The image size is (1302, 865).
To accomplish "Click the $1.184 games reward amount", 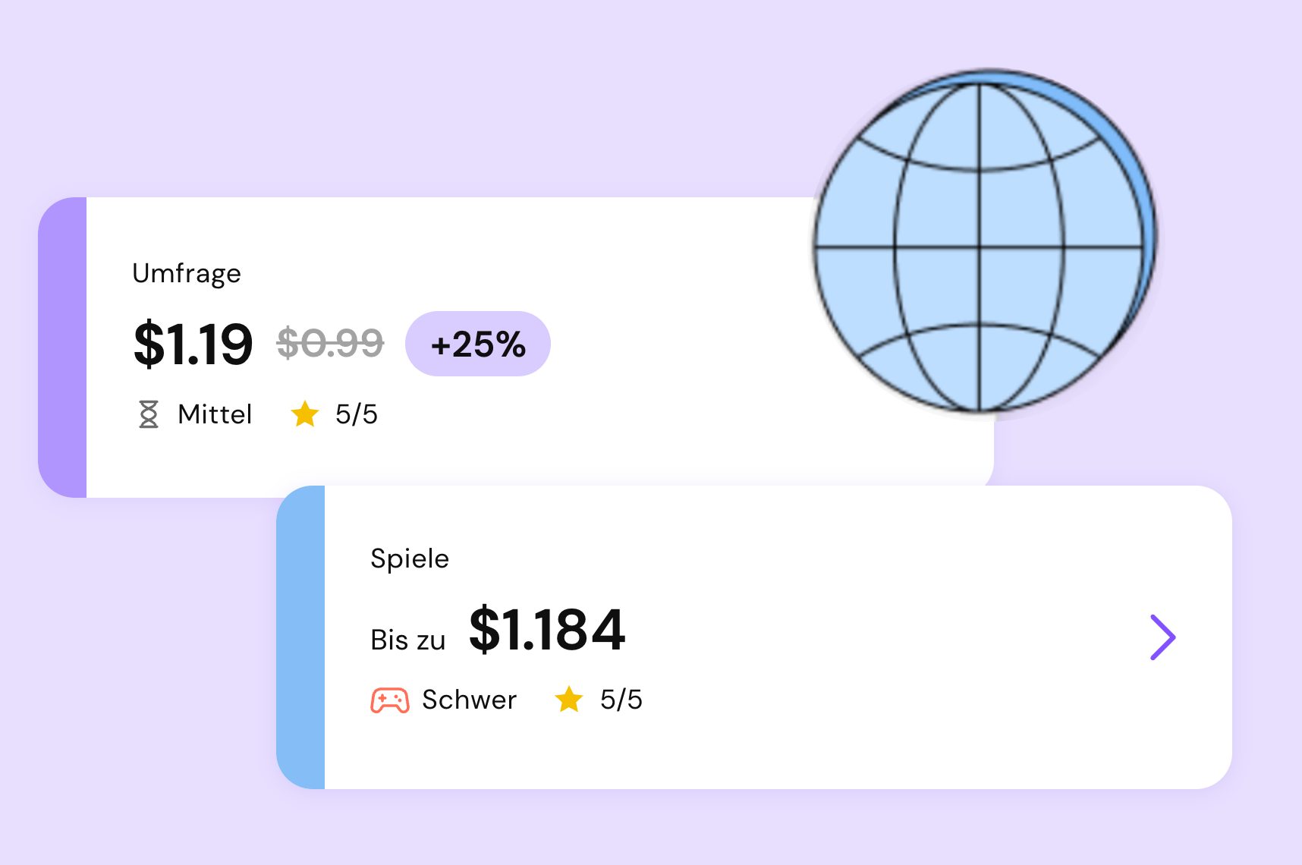I will (547, 630).
